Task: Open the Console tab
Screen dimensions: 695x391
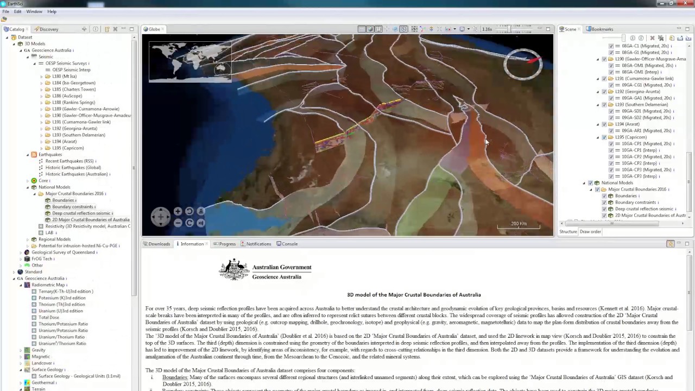Action: (x=287, y=244)
